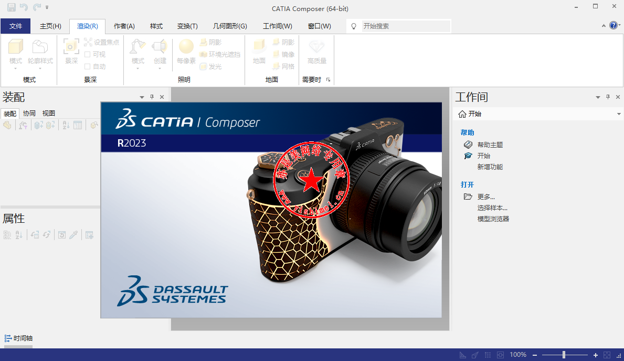Click the eyedropper icon in 属性 toolbar
Image resolution: width=624 pixels, height=361 pixels.
click(73, 235)
